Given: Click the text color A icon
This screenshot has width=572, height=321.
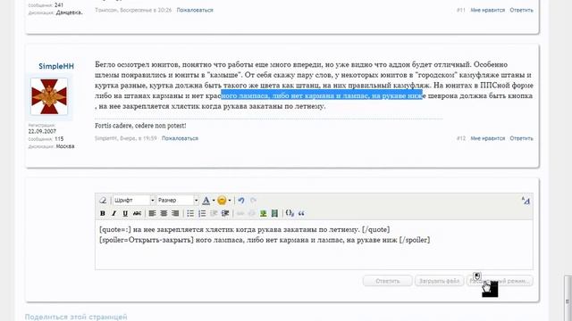Looking at the screenshot, I should tap(206, 200).
